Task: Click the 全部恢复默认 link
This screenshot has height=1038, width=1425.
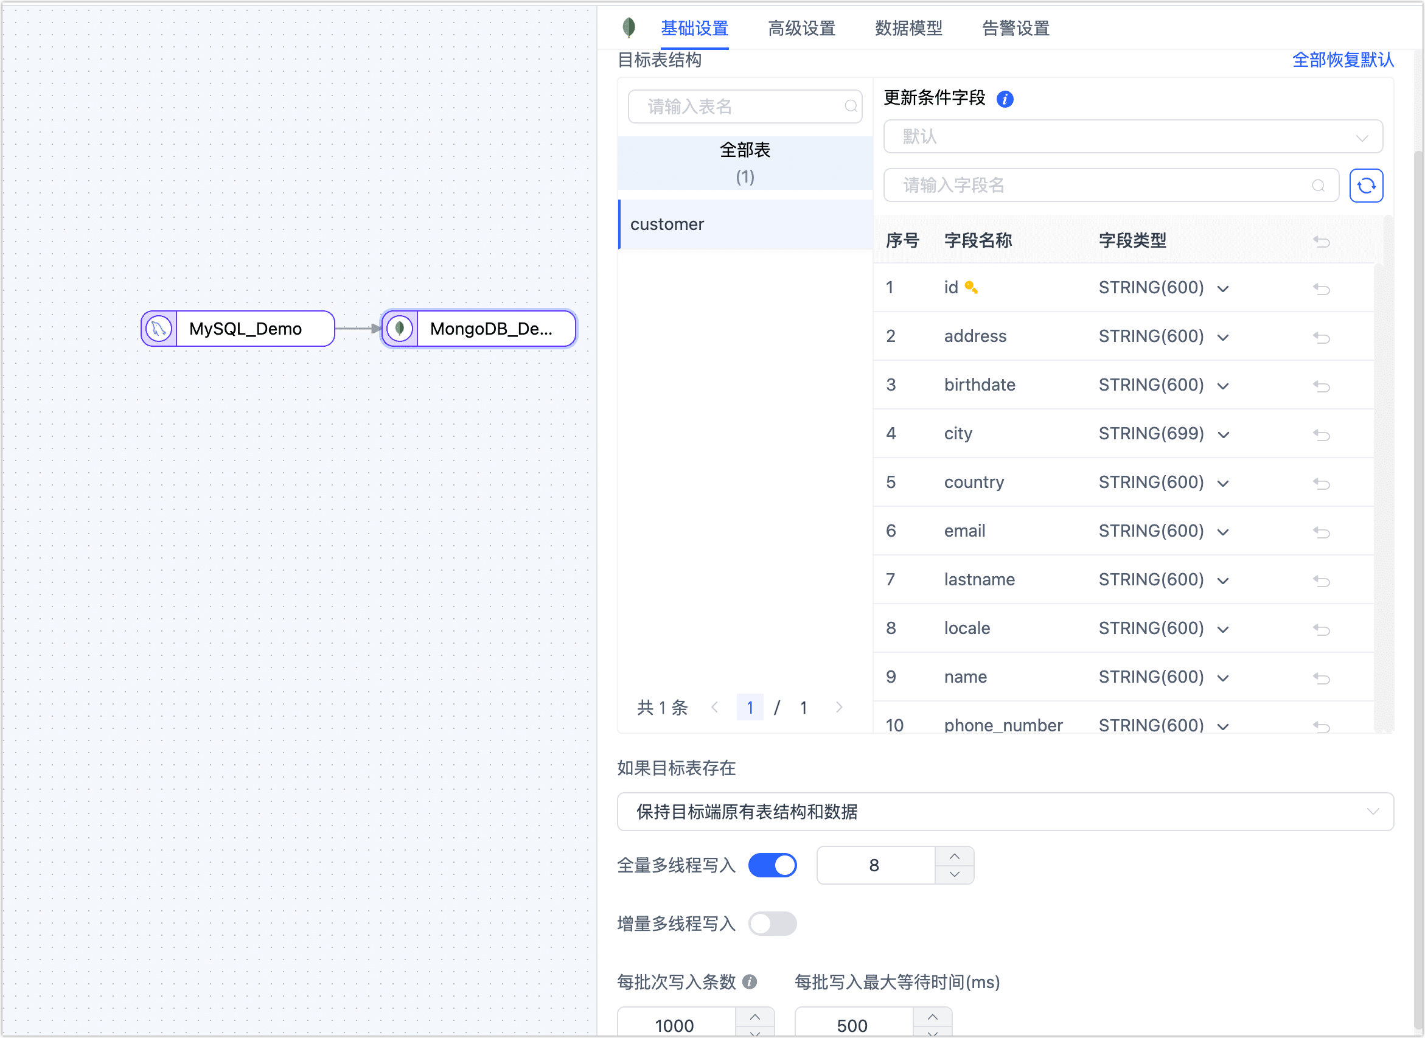Action: tap(1342, 60)
